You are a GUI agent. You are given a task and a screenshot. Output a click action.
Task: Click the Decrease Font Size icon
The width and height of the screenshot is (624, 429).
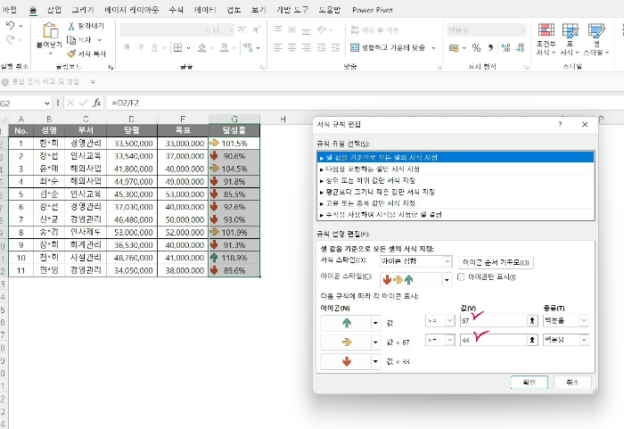click(257, 29)
